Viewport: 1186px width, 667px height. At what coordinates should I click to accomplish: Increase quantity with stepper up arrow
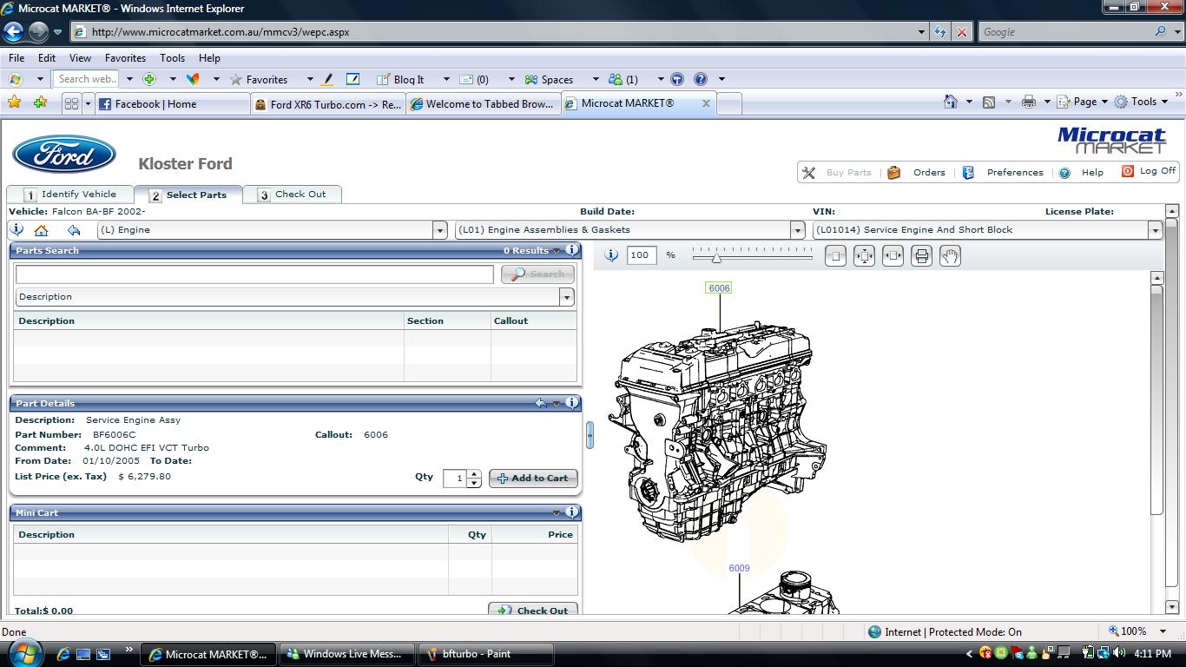point(474,473)
